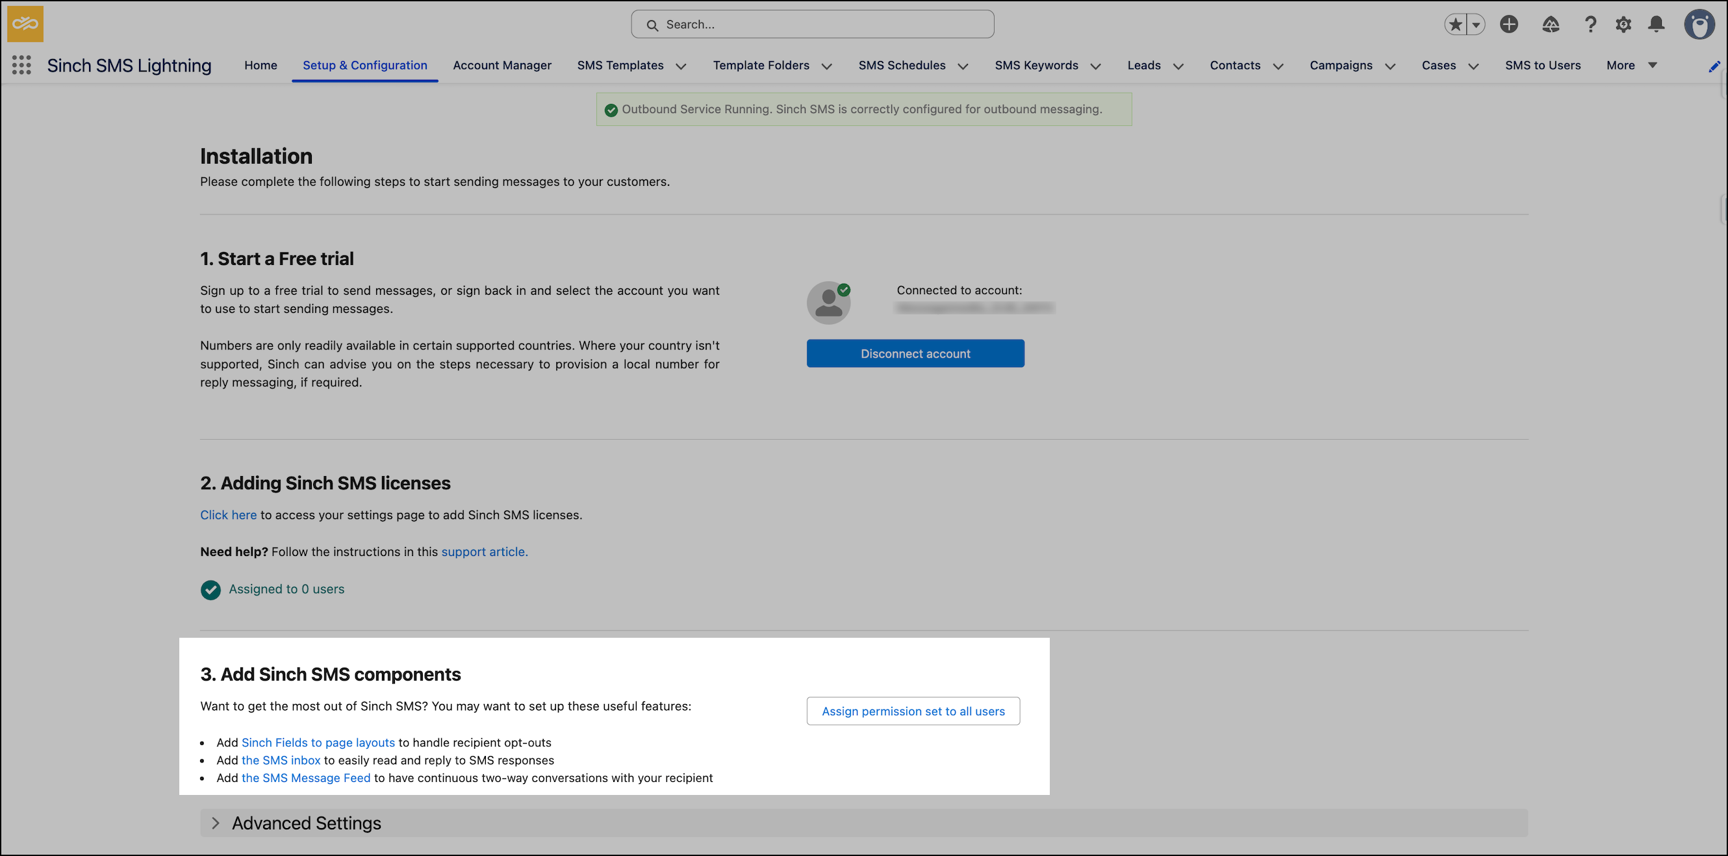Screen dimensions: 1728x856
Task: Open the Notifications bell icon
Action: tap(1657, 25)
